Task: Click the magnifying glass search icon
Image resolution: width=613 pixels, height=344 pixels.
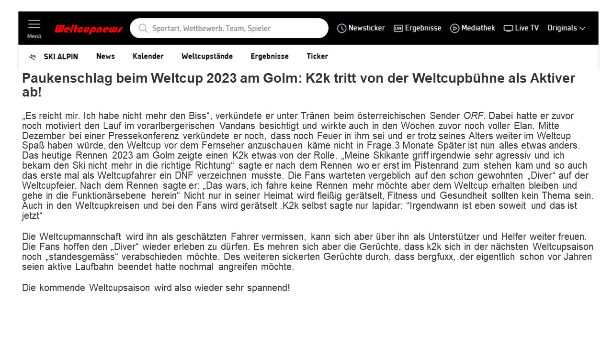Action: pyautogui.click(x=143, y=28)
